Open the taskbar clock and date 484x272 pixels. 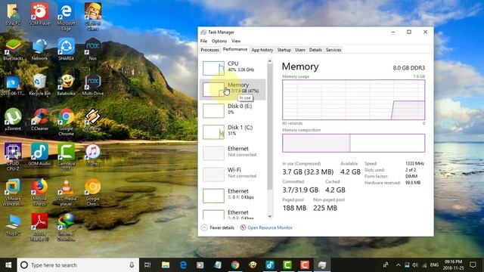(454, 265)
